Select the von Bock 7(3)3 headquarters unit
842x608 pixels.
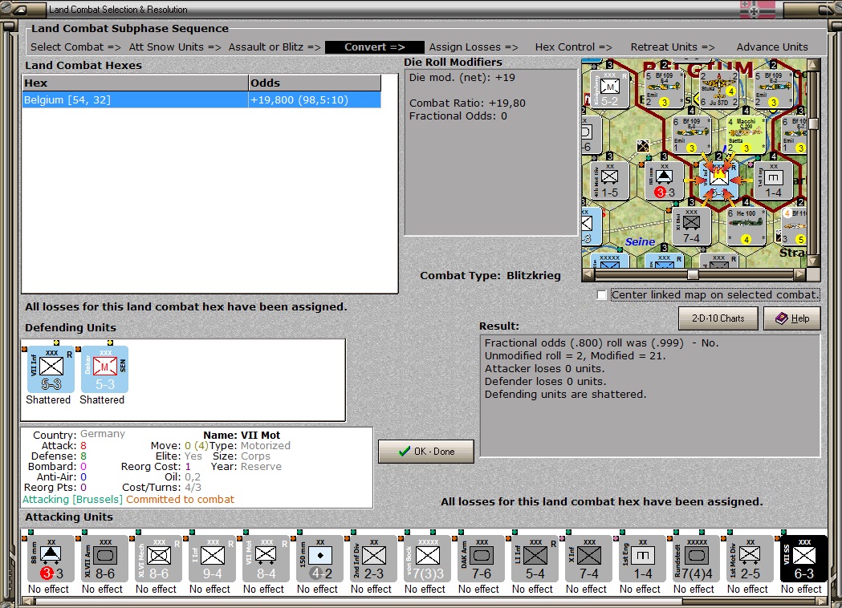click(428, 559)
